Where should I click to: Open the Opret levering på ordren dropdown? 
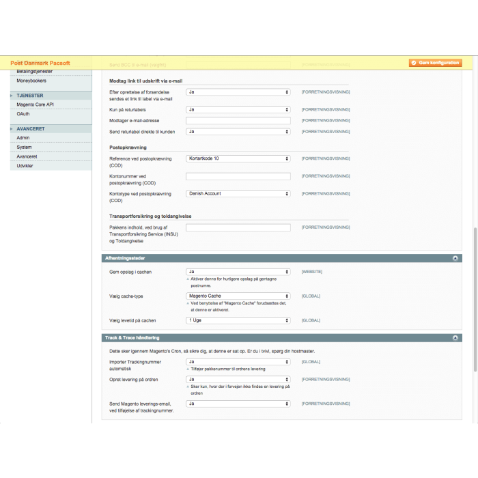click(238, 380)
